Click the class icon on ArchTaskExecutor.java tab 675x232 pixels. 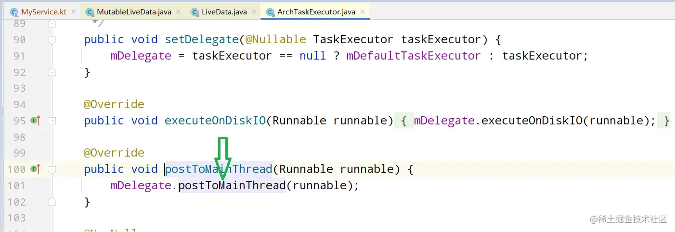tap(270, 12)
